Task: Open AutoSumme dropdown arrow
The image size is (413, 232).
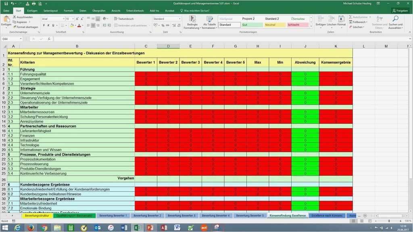Action: (370, 17)
